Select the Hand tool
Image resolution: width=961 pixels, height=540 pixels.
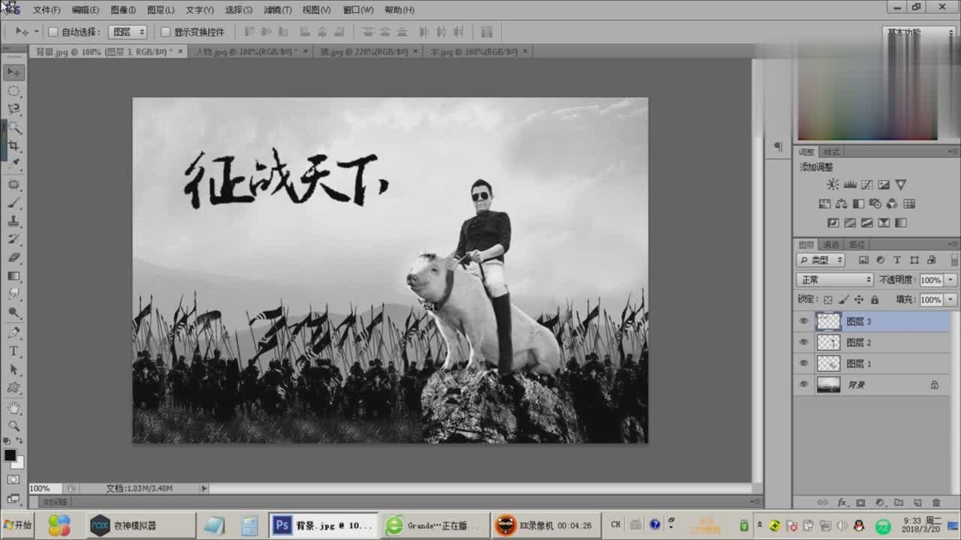tap(14, 408)
